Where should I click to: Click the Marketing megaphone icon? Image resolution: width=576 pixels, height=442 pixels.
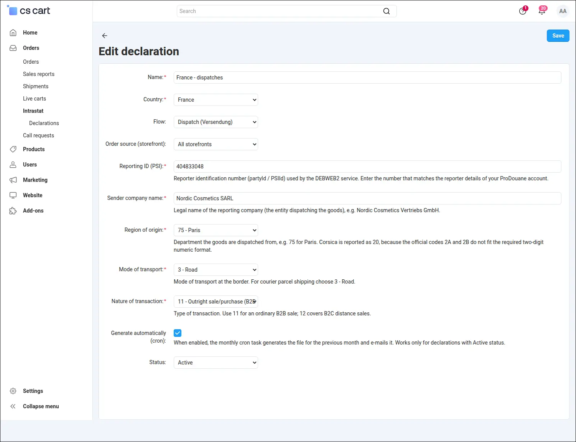click(13, 180)
